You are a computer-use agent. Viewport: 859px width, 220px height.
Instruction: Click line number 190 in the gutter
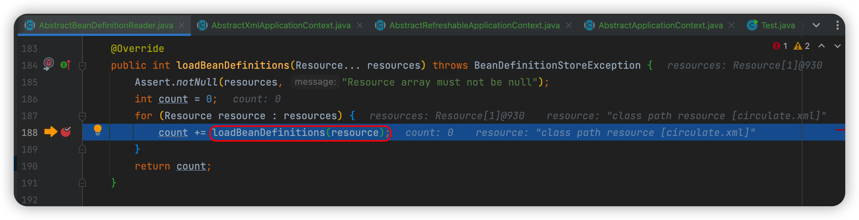[29, 167]
